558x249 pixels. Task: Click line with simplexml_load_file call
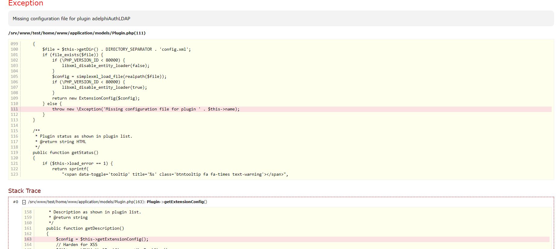pos(109,77)
